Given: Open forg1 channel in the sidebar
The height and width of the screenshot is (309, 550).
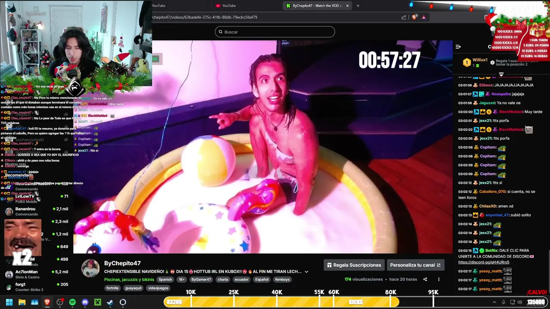Looking at the screenshot, I should point(37,287).
